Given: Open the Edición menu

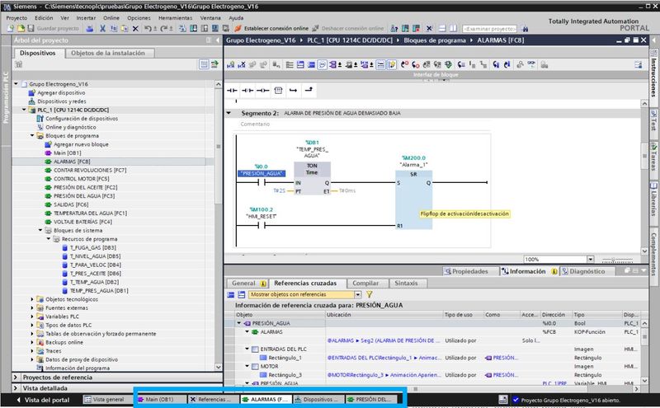Looking at the screenshot, I should pos(44,18).
